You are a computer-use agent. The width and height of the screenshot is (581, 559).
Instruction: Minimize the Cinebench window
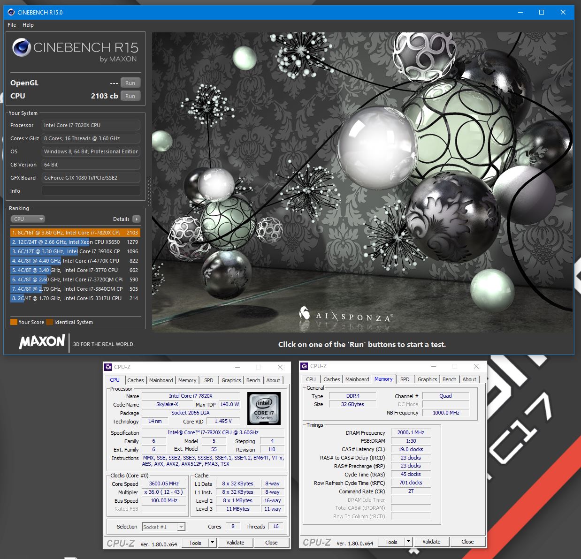(x=520, y=12)
